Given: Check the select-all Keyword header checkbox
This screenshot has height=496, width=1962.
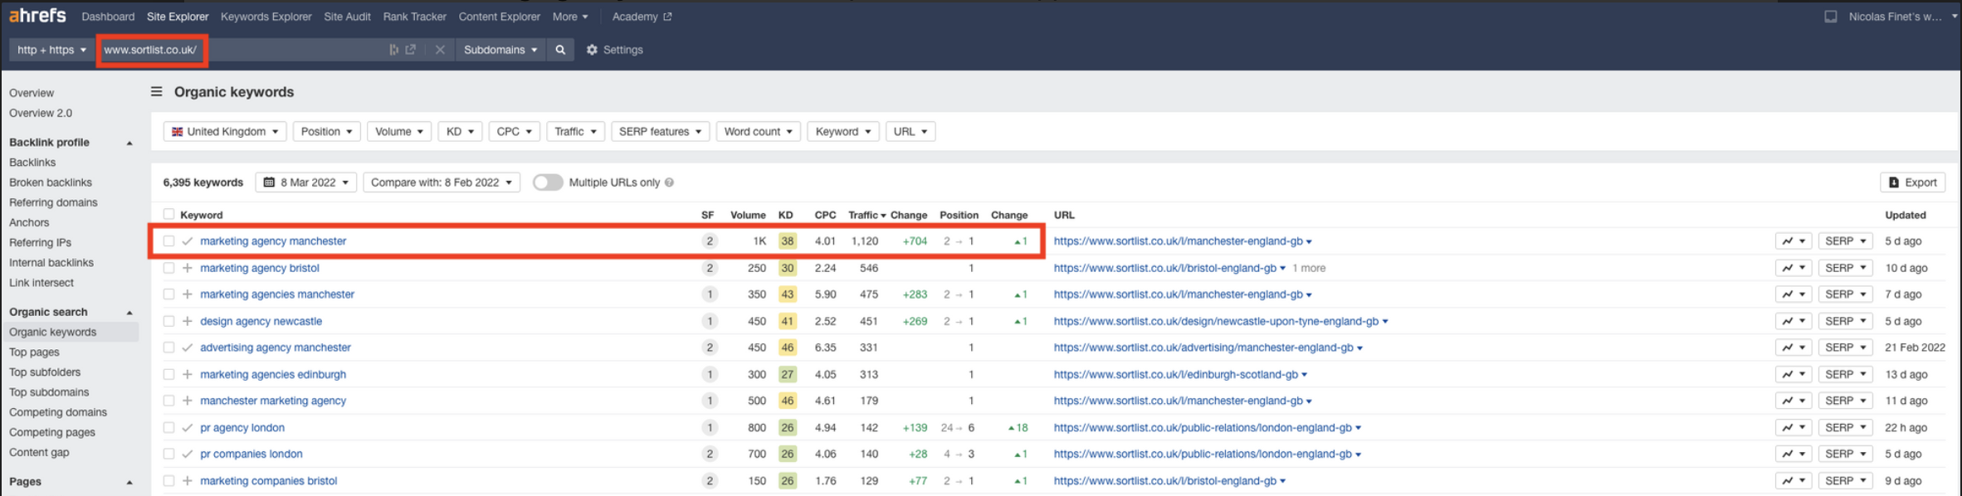Looking at the screenshot, I should (x=168, y=215).
